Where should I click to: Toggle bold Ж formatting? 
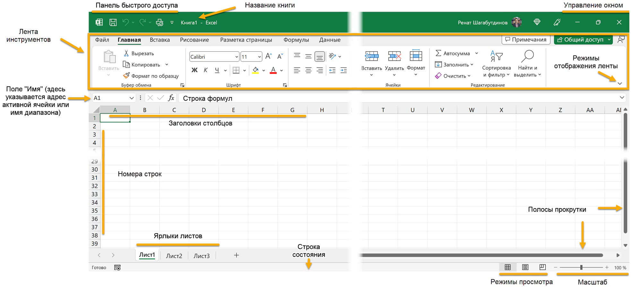point(194,70)
